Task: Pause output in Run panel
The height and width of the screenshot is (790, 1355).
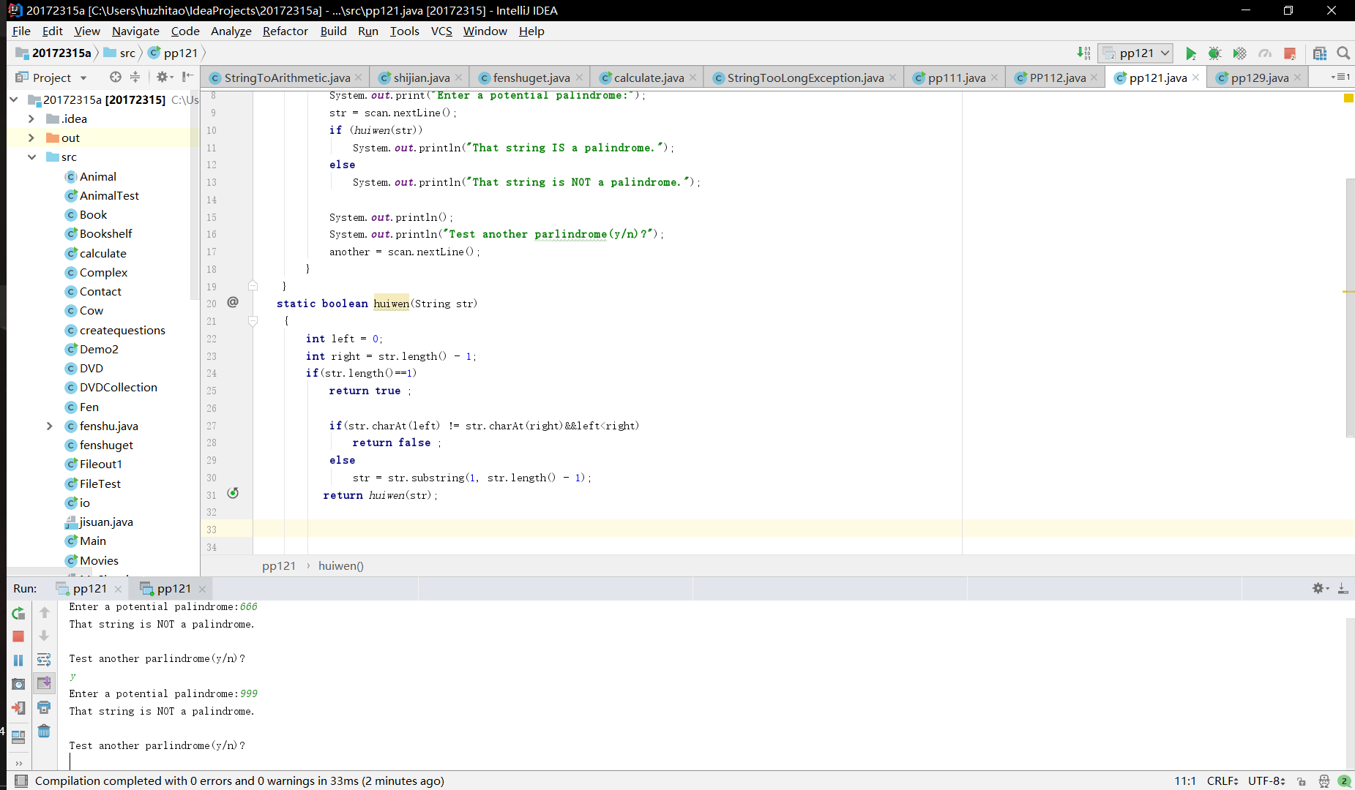Action: [x=18, y=661]
